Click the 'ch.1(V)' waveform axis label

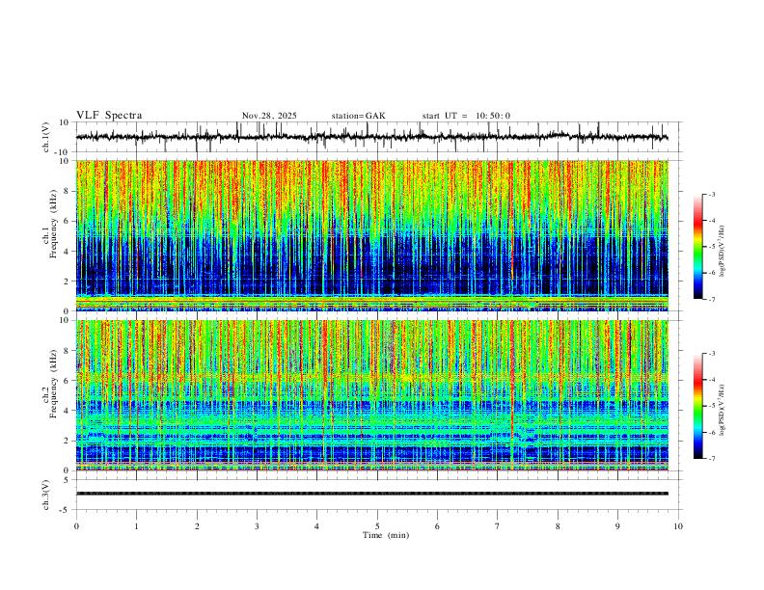click(46, 137)
